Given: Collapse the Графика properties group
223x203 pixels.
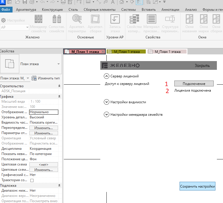Looking at the screenshot, I should 59,97.
